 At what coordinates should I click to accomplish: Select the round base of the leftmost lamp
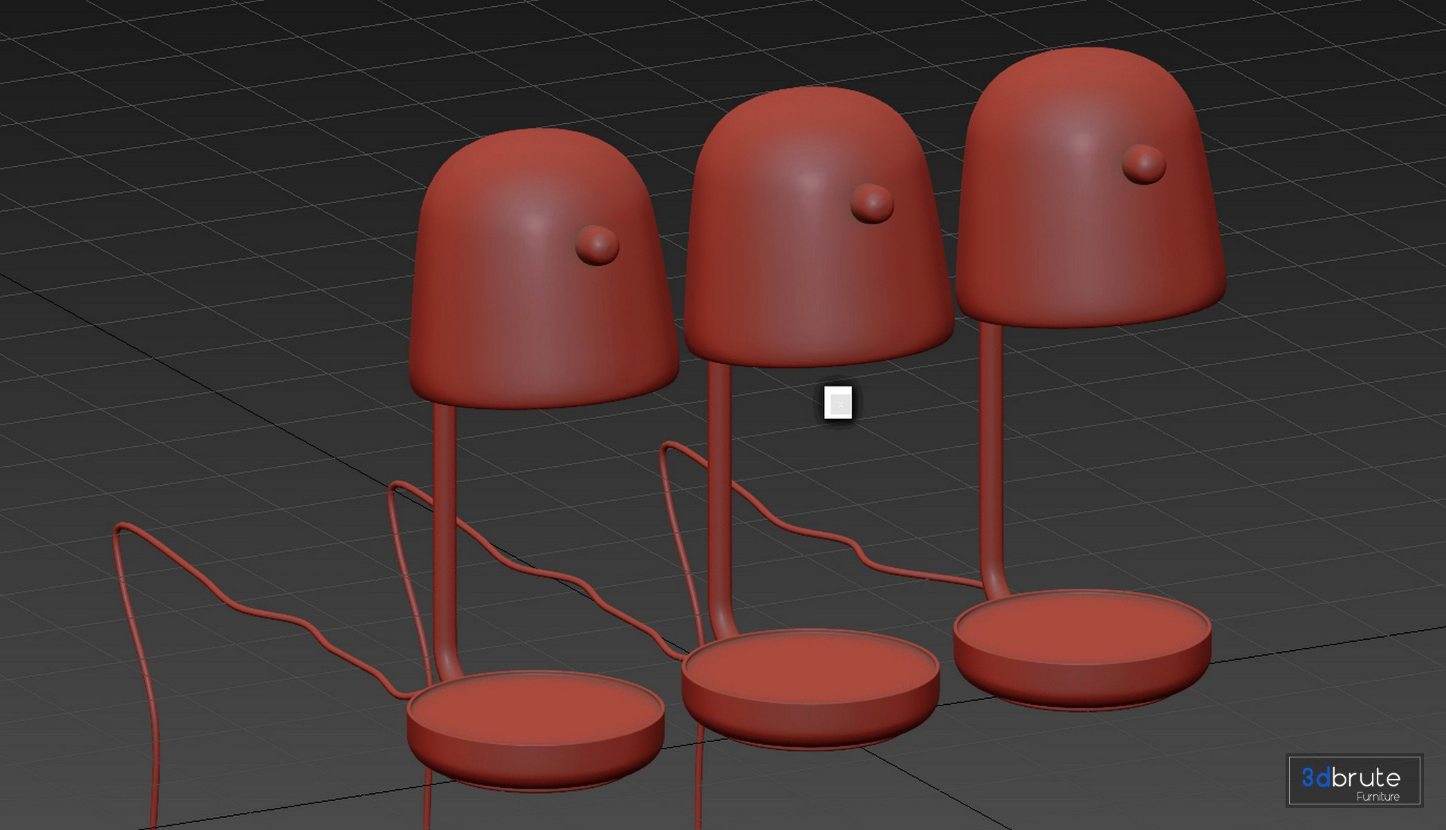(536, 730)
